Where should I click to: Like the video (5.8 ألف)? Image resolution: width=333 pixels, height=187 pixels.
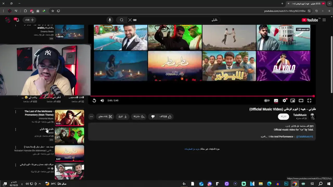[165, 117]
